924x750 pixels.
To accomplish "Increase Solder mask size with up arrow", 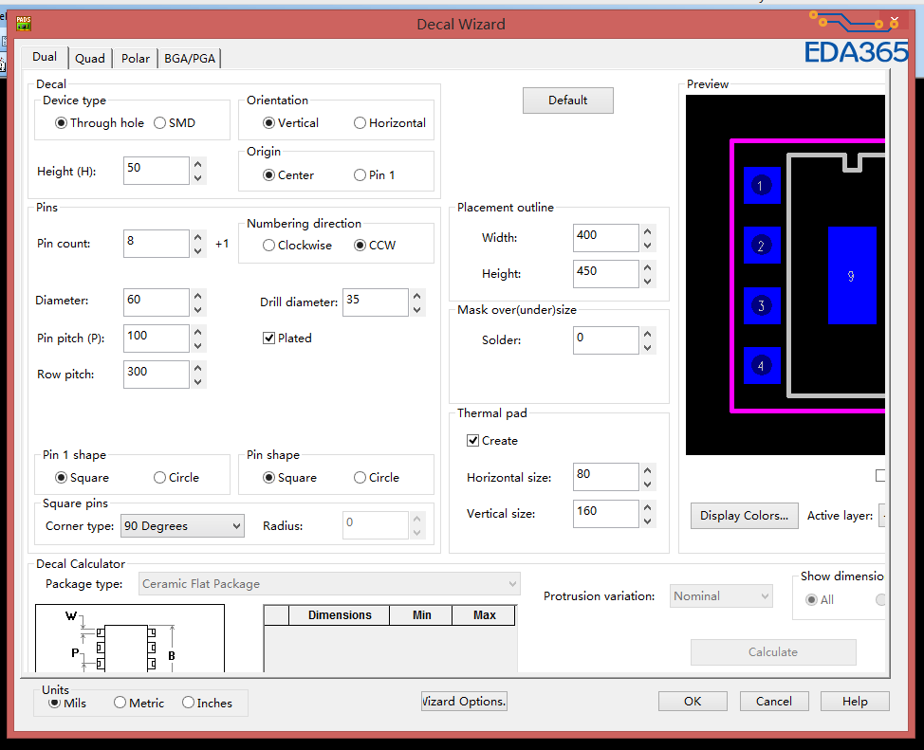I will [x=648, y=334].
